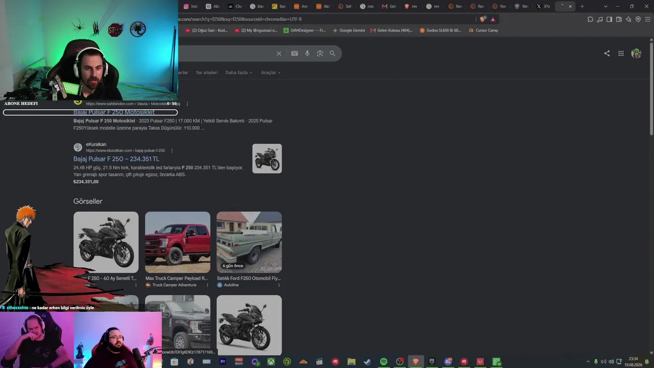Open the 'Oğuz Sasi - Kod...' bookmark
654x368 pixels.
coord(206,30)
